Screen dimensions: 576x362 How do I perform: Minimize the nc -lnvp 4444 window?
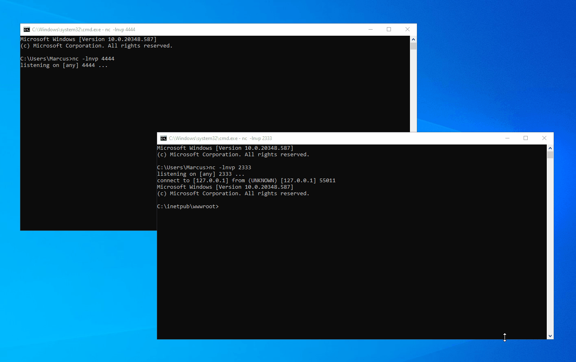(370, 30)
